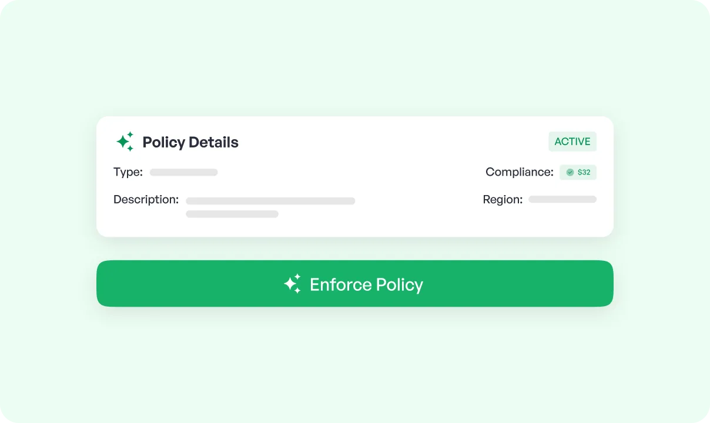Open the Region selector placeholder
Image resolution: width=710 pixels, height=423 pixels.
[x=562, y=199]
